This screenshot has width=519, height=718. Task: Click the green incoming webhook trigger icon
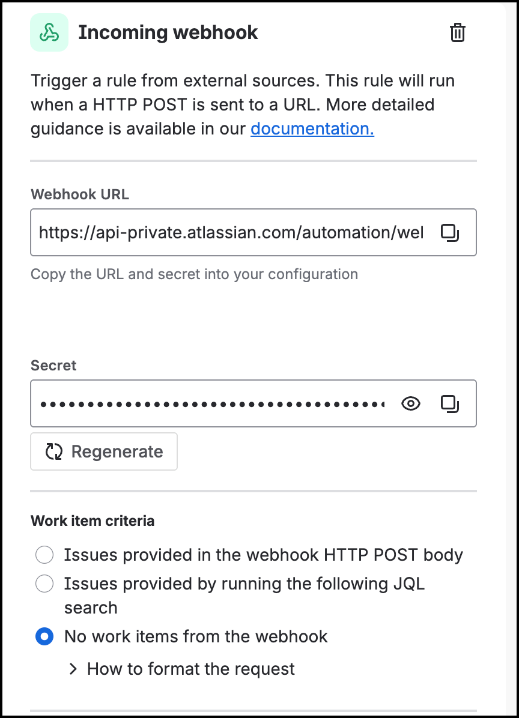pyautogui.click(x=49, y=32)
